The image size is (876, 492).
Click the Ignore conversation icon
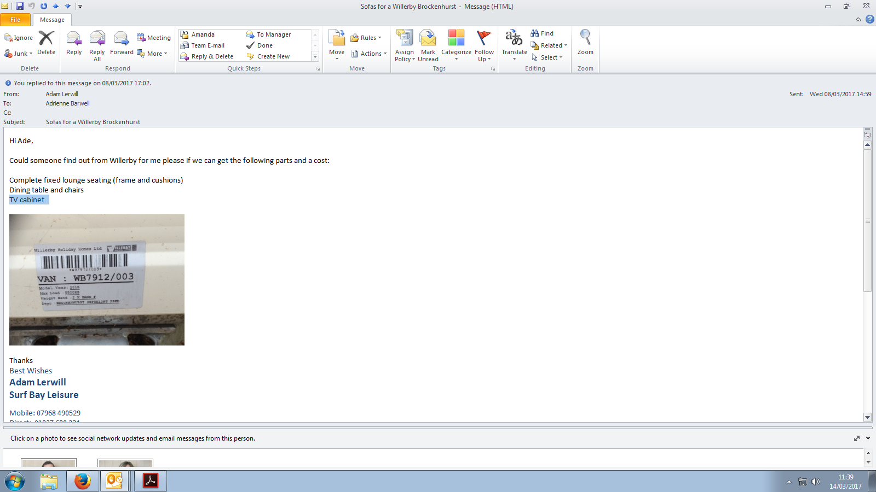19,38
